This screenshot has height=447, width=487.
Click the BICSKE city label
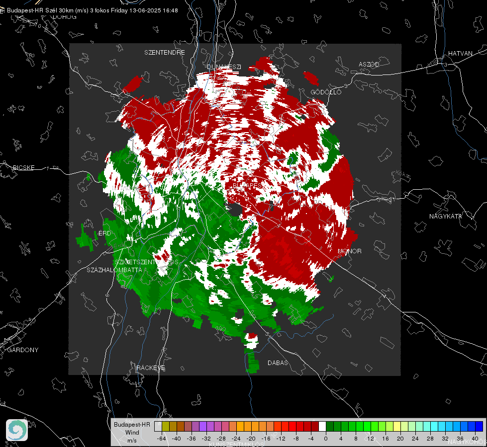tap(23, 168)
